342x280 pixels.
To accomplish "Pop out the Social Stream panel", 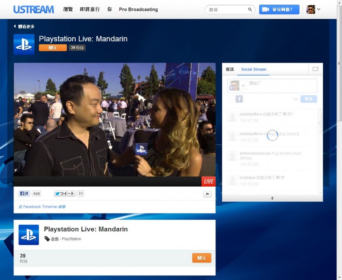I will pos(315,69).
